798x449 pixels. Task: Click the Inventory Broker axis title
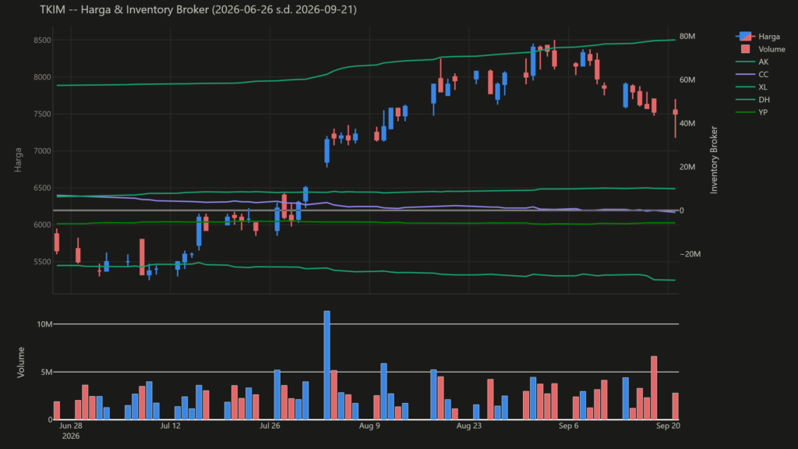coord(714,160)
